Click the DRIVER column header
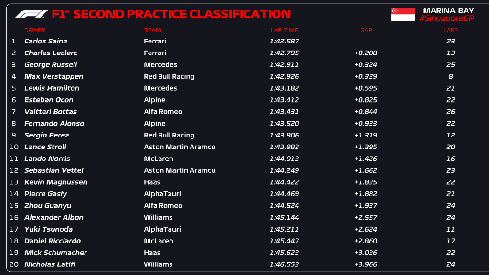Viewport: 489px width, 275px height. 34,30
